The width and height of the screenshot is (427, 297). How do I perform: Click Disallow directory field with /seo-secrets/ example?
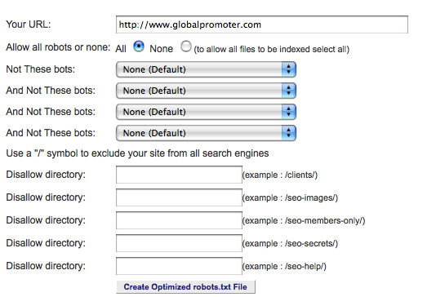coord(179,243)
